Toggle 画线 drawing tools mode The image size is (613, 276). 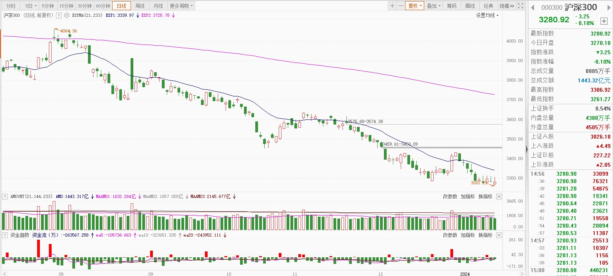click(470, 6)
